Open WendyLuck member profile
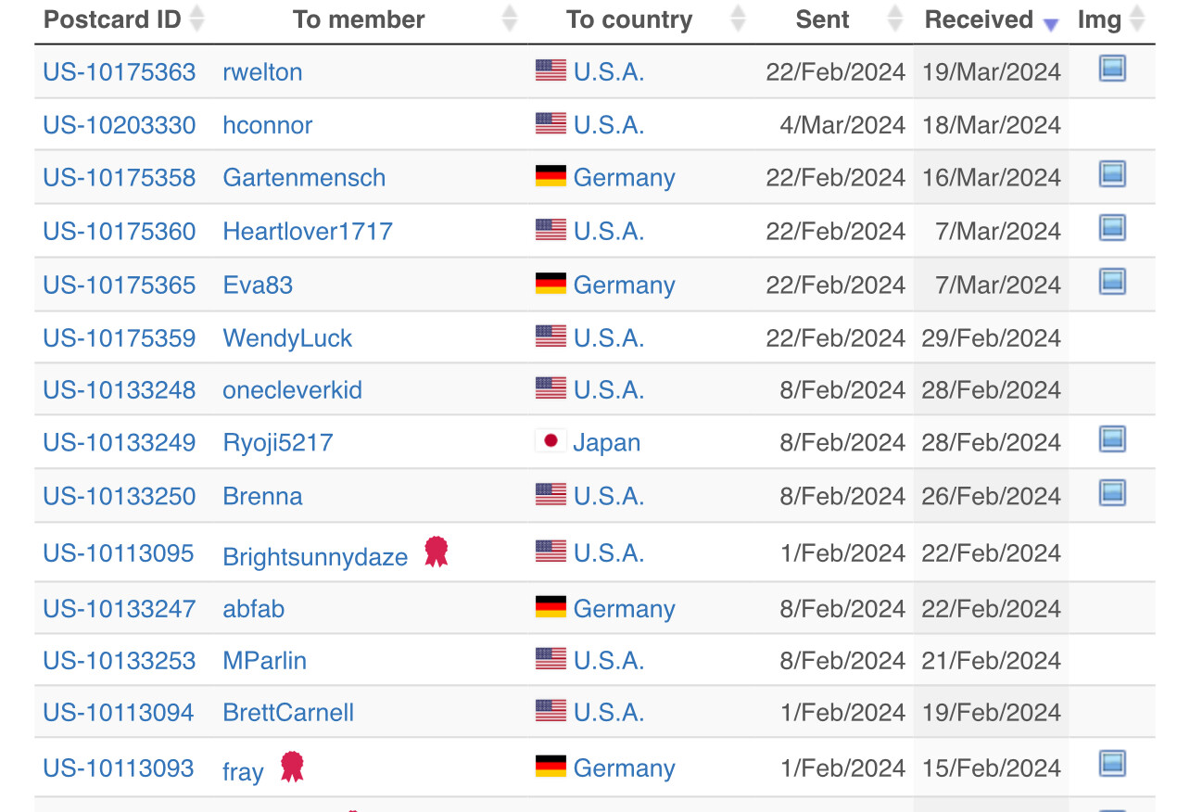This screenshot has height=812, width=1190. pos(287,338)
